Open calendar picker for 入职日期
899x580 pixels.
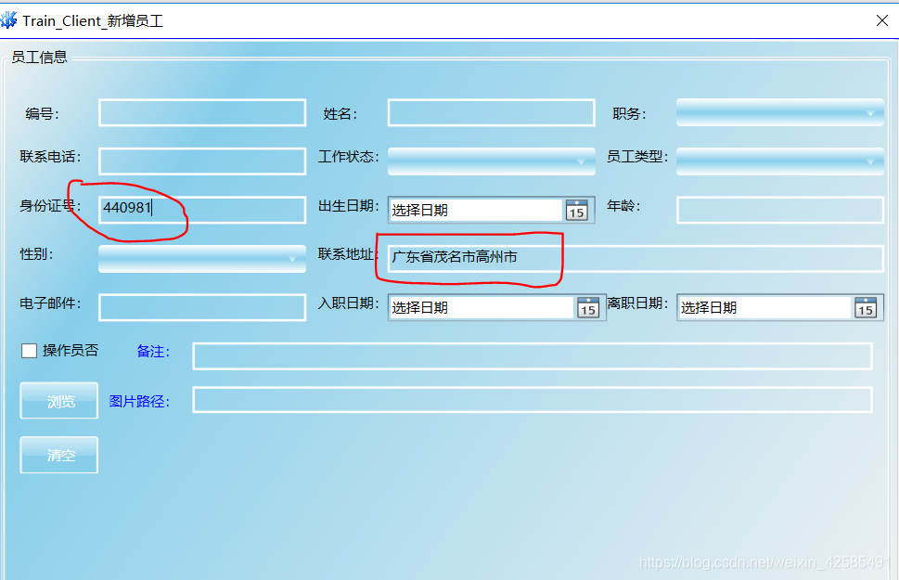[x=588, y=307]
